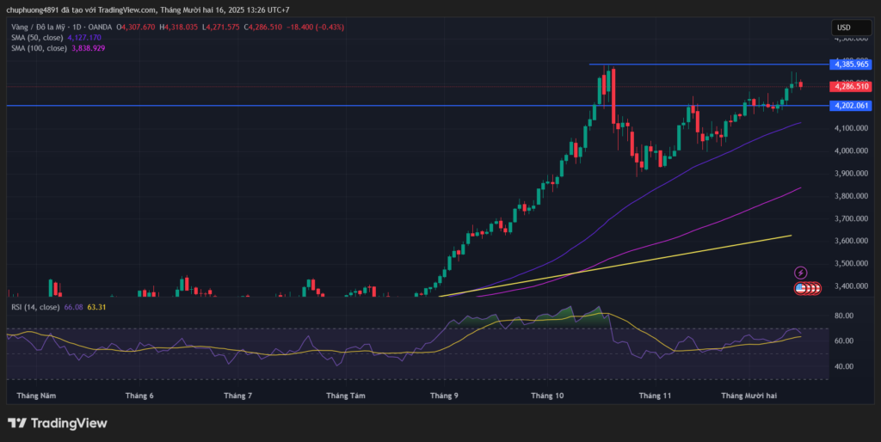Click Tháng Năm on the time axis
The width and height of the screenshot is (881, 442).
click(36, 396)
